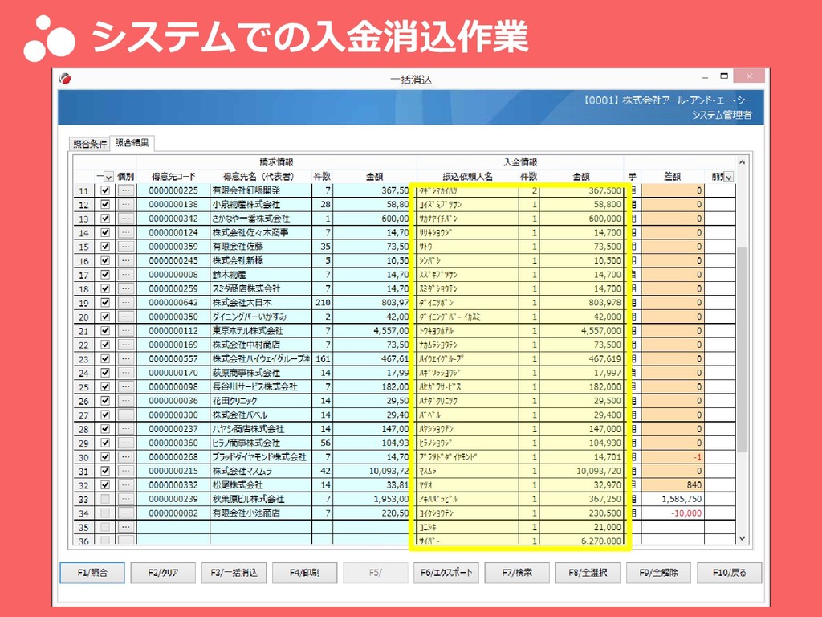822x617 pixels.
Task: Open individual details button for row 34
Action: [x=125, y=513]
